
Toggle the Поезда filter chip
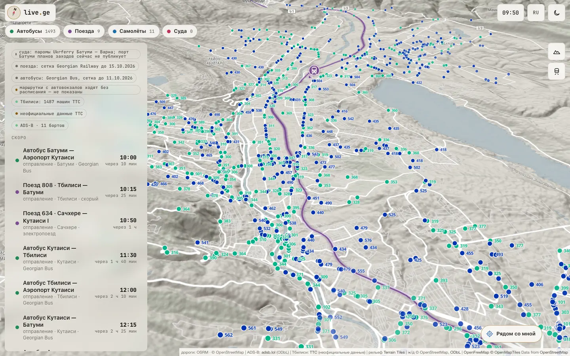84,31
